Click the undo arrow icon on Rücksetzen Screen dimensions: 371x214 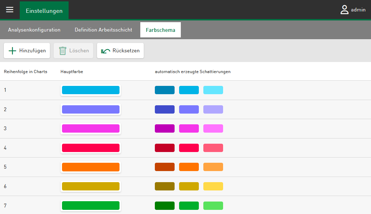tap(106, 51)
